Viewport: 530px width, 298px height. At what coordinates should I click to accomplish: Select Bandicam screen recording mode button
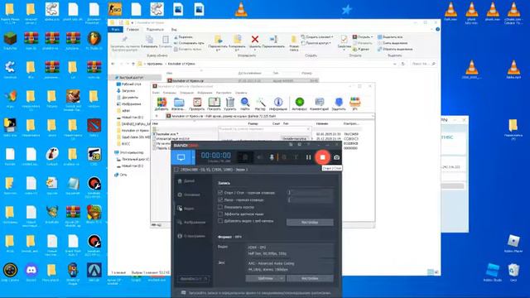[x=181, y=157]
